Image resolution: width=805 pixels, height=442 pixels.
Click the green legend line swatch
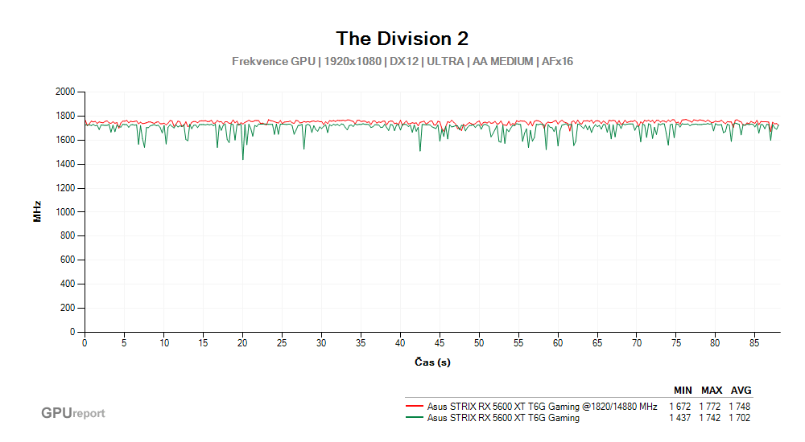415,417
